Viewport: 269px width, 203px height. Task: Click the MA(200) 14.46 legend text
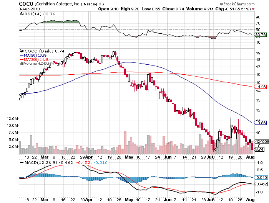[36, 59]
